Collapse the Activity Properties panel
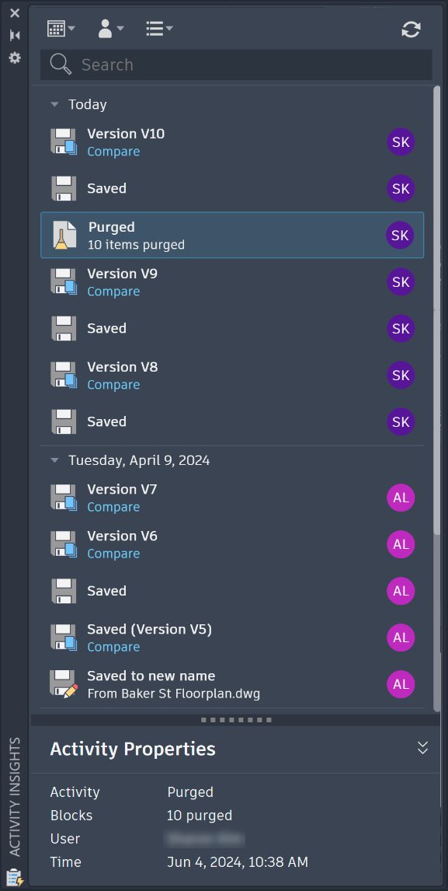Viewport: 448px width, 891px height. tap(422, 748)
